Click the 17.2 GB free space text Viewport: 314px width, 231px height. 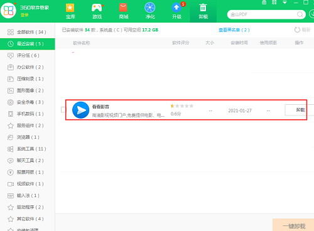coord(150,30)
